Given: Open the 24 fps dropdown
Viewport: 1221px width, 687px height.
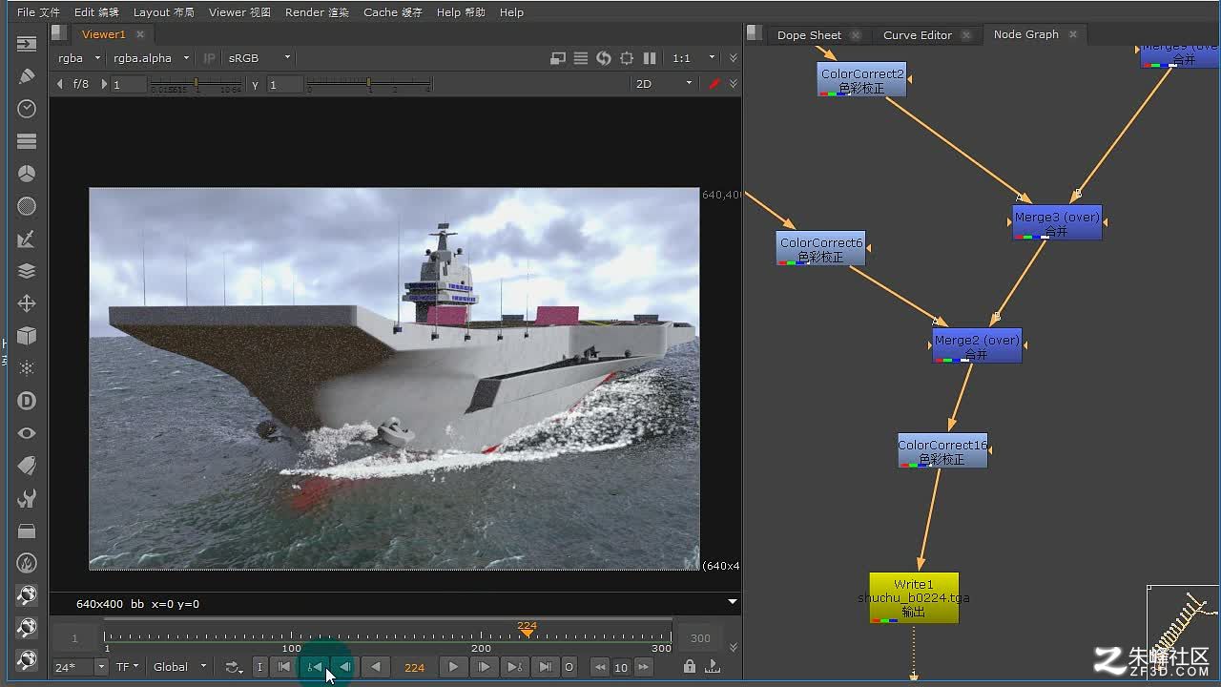Looking at the screenshot, I should (80, 667).
